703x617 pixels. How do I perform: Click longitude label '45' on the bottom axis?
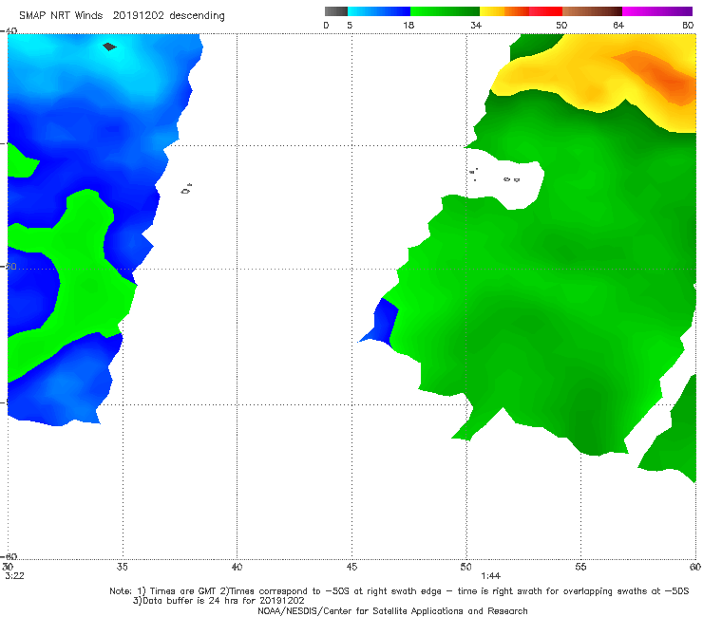pos(351,567)
